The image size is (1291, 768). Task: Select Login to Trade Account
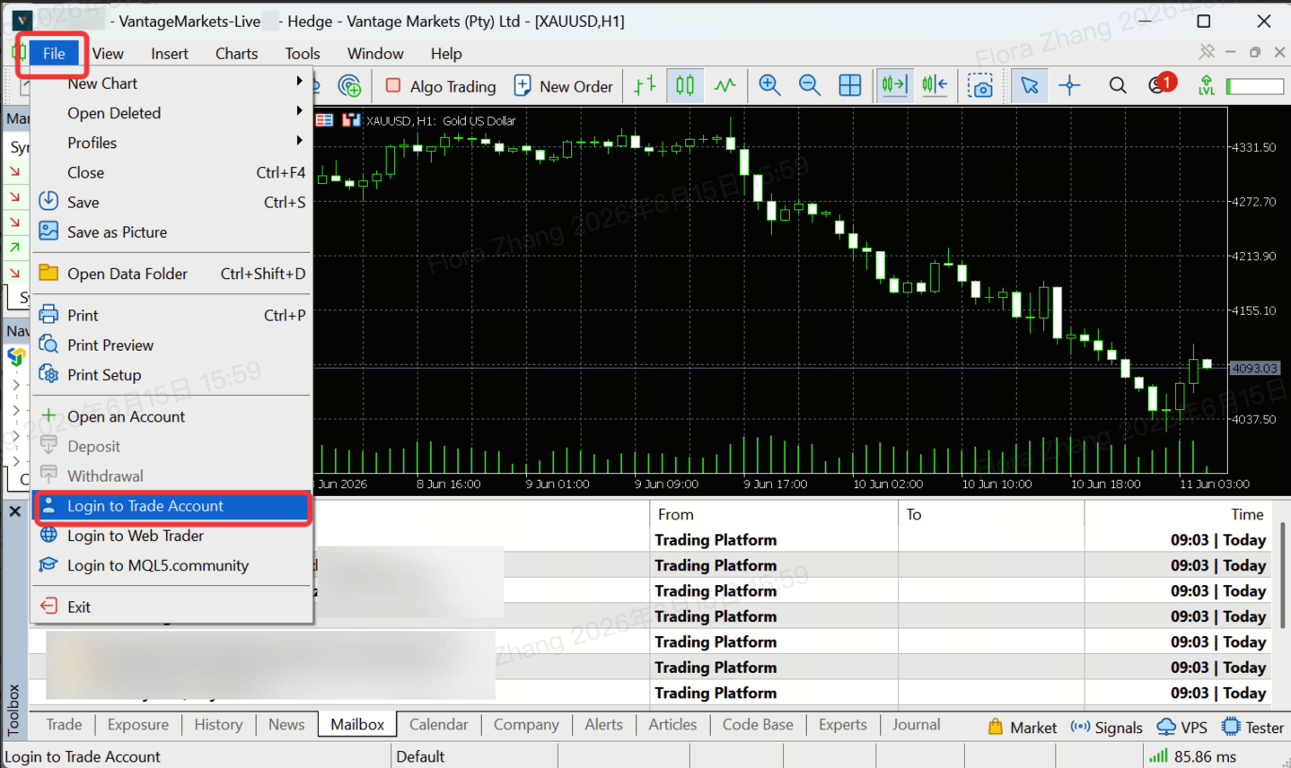(172, 506)
